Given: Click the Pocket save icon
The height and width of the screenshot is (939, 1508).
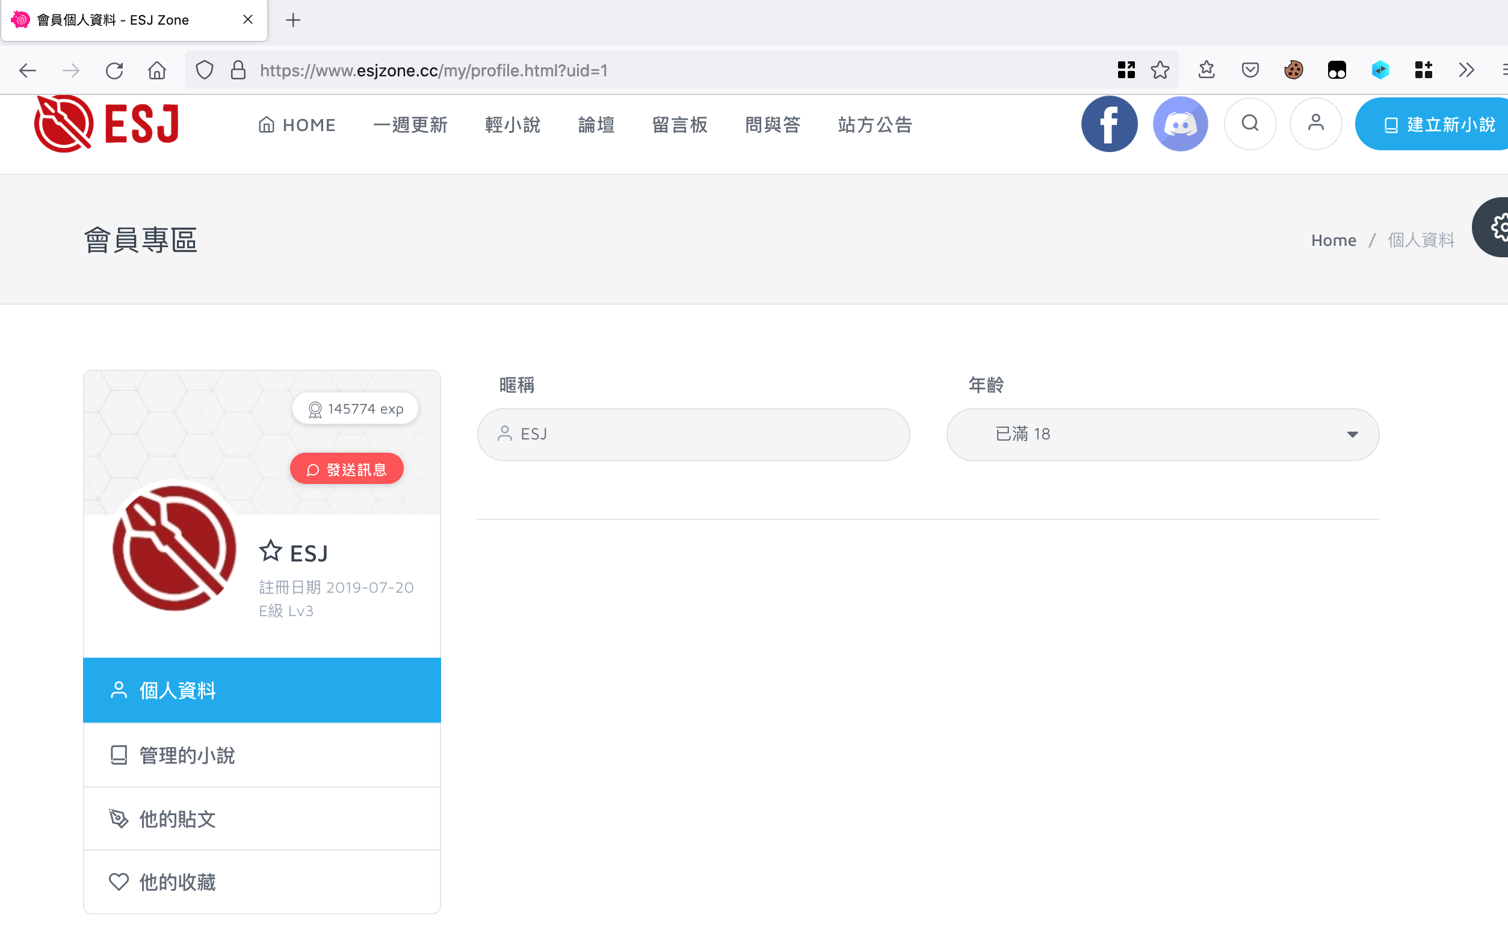Looking at the screenshot, I should pyautogui.click(x=1250, y=70).
